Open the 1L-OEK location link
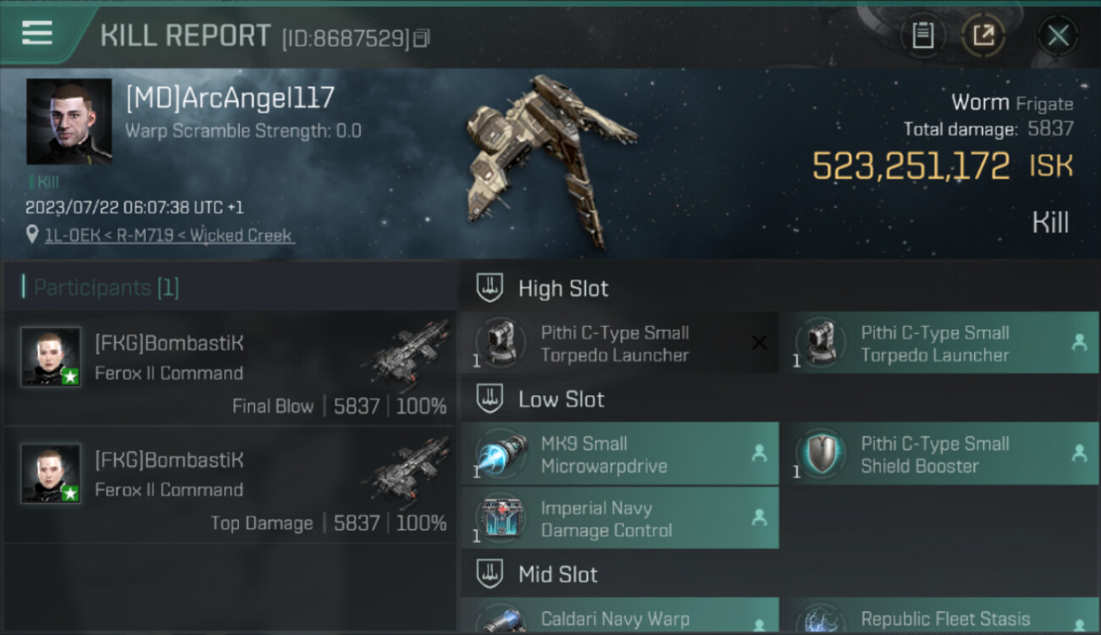Screen dimensions: 1101x635 click(169, 235)
